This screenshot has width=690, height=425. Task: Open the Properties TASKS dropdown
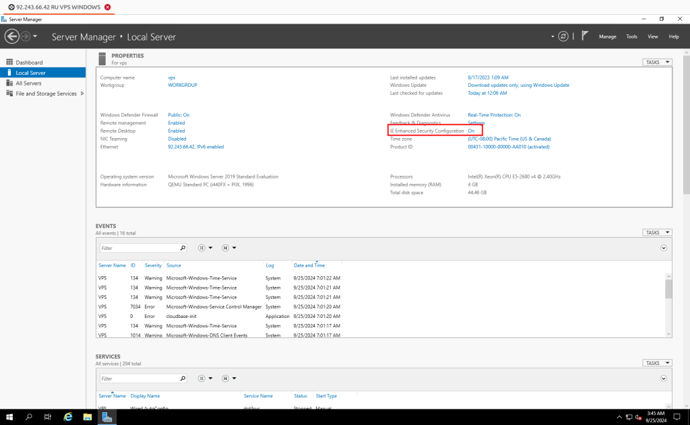click(x=657, y=62)
